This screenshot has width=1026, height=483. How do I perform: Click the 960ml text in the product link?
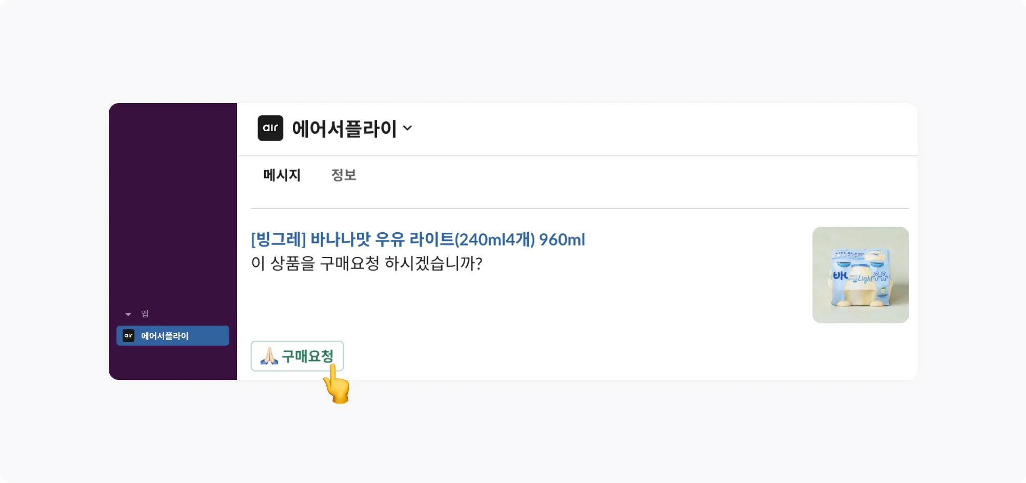point(562,239)
